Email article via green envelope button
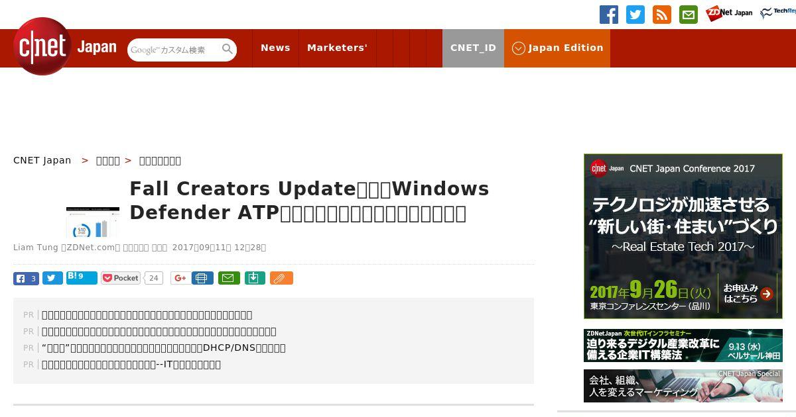Screen dimensions: 796x417 [229, 278]
